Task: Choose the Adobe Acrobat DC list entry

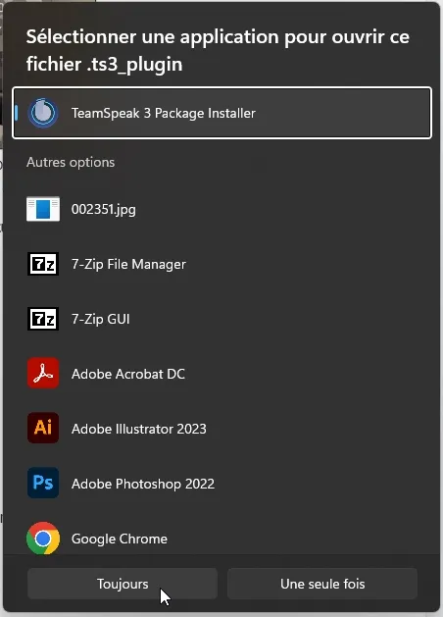Action: click(x=222, y=374)
